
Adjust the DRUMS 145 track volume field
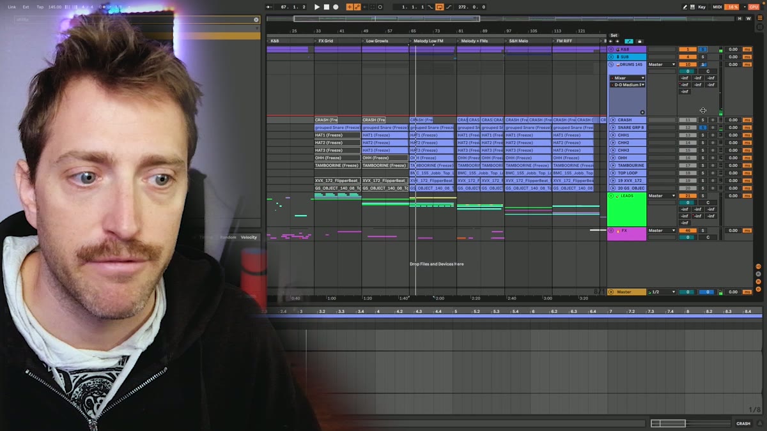tap(687, 71)
